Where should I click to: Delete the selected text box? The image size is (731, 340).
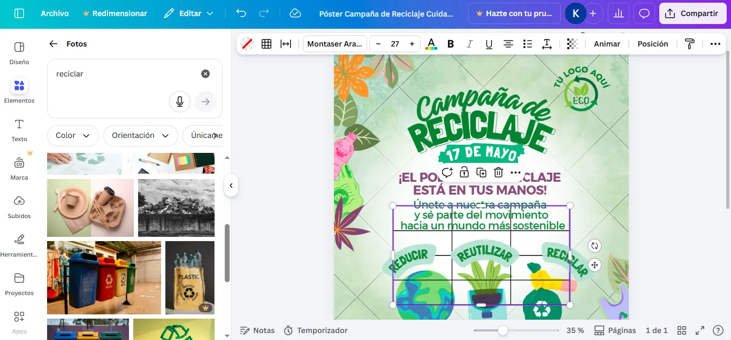click(498, 172)
